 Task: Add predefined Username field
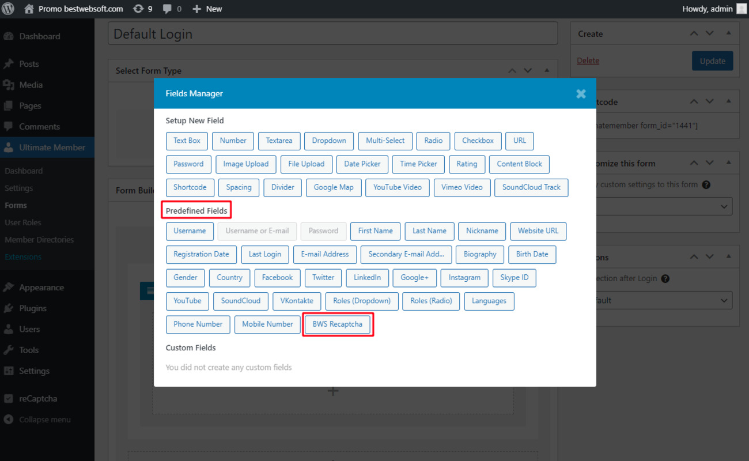[x=190, y=231]
